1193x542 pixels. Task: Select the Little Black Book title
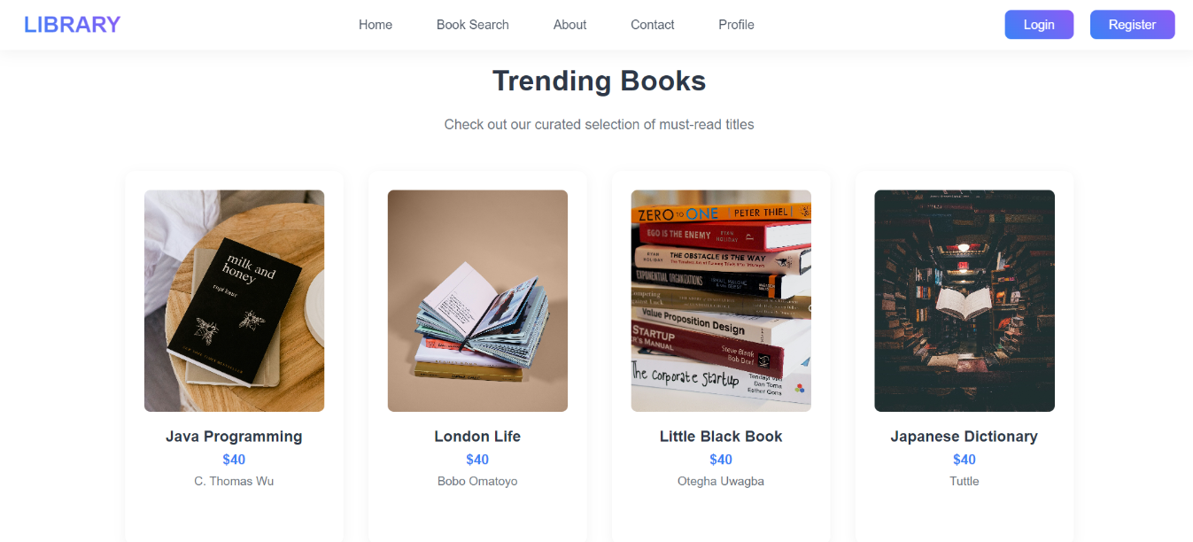720,436
